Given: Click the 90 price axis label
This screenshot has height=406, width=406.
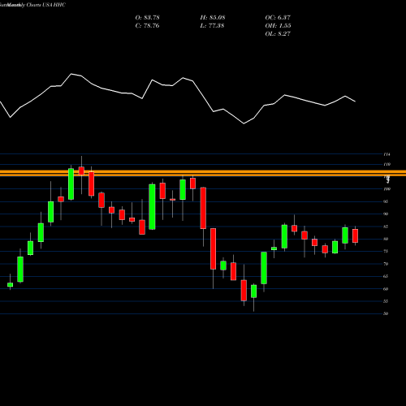Looking at the screenshot, I should [386, 214].
